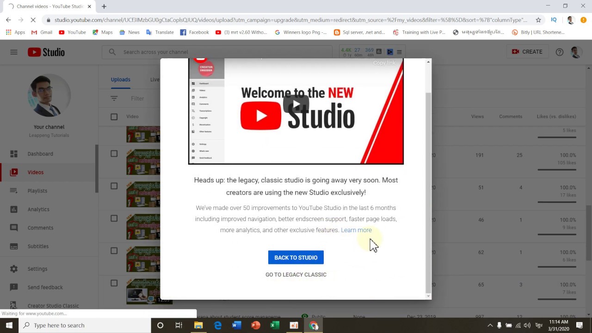Click the BACK TO STUDIO button

[296, 258]
